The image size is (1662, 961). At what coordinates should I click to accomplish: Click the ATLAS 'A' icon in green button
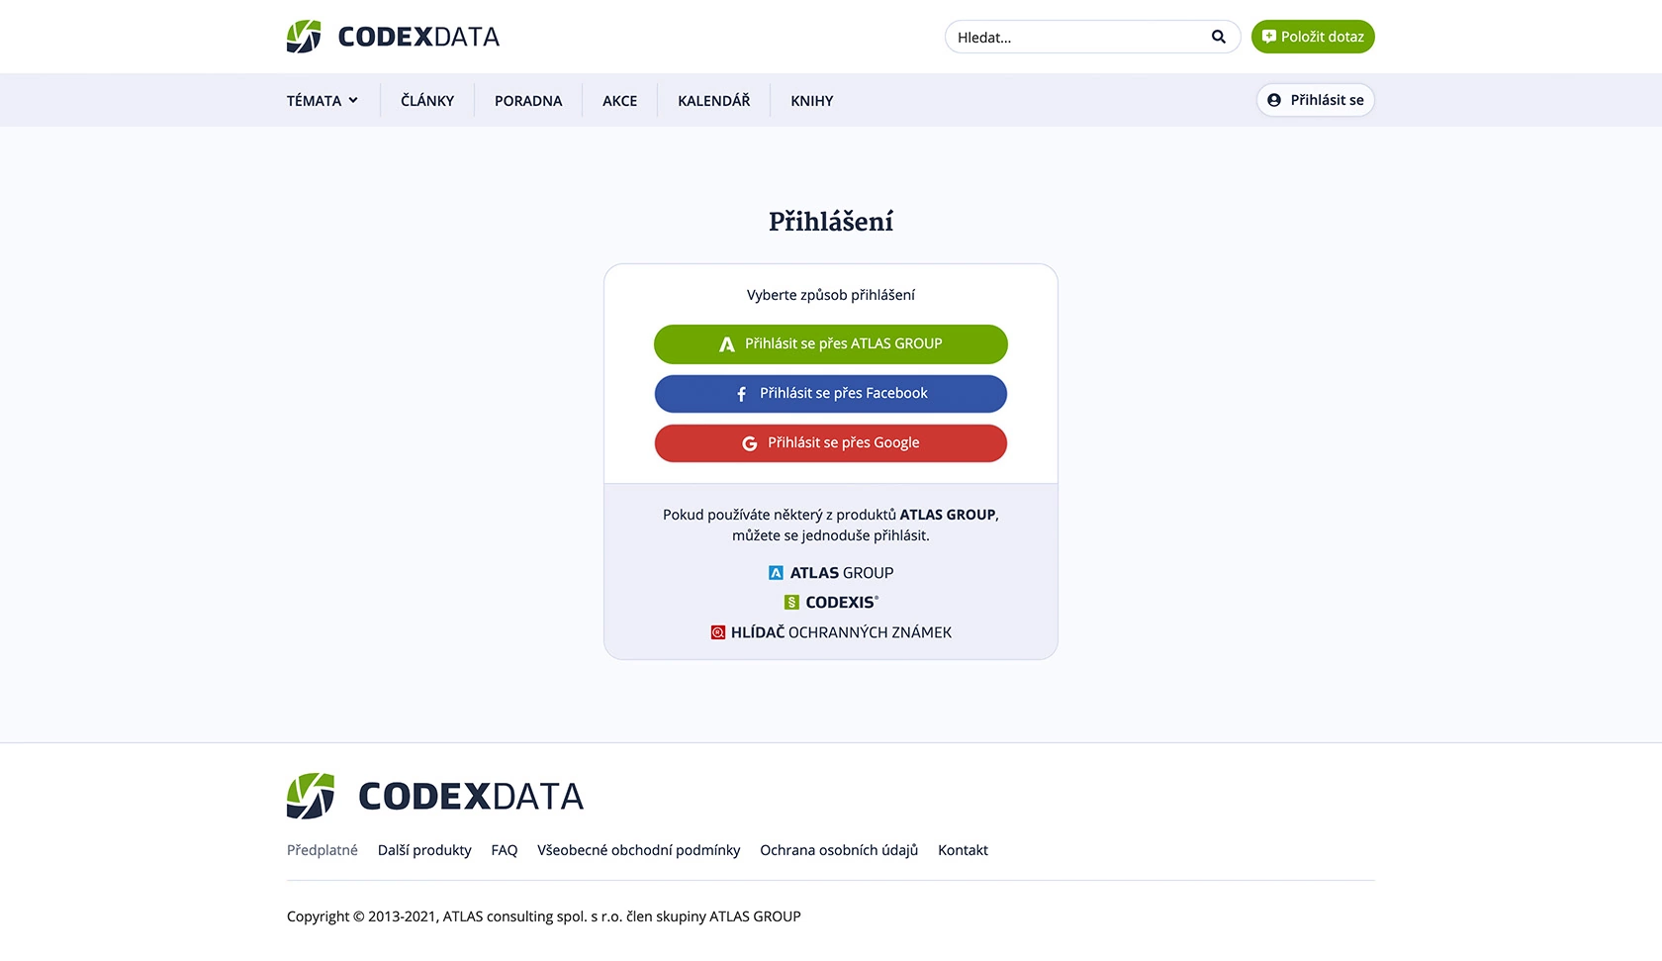[x=727, y=344]
